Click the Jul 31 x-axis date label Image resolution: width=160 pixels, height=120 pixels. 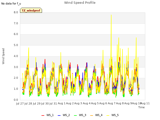(x=53, y=103)
